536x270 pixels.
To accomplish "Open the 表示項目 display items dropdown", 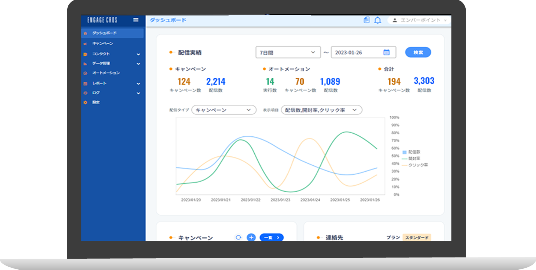I will point(321,110).
